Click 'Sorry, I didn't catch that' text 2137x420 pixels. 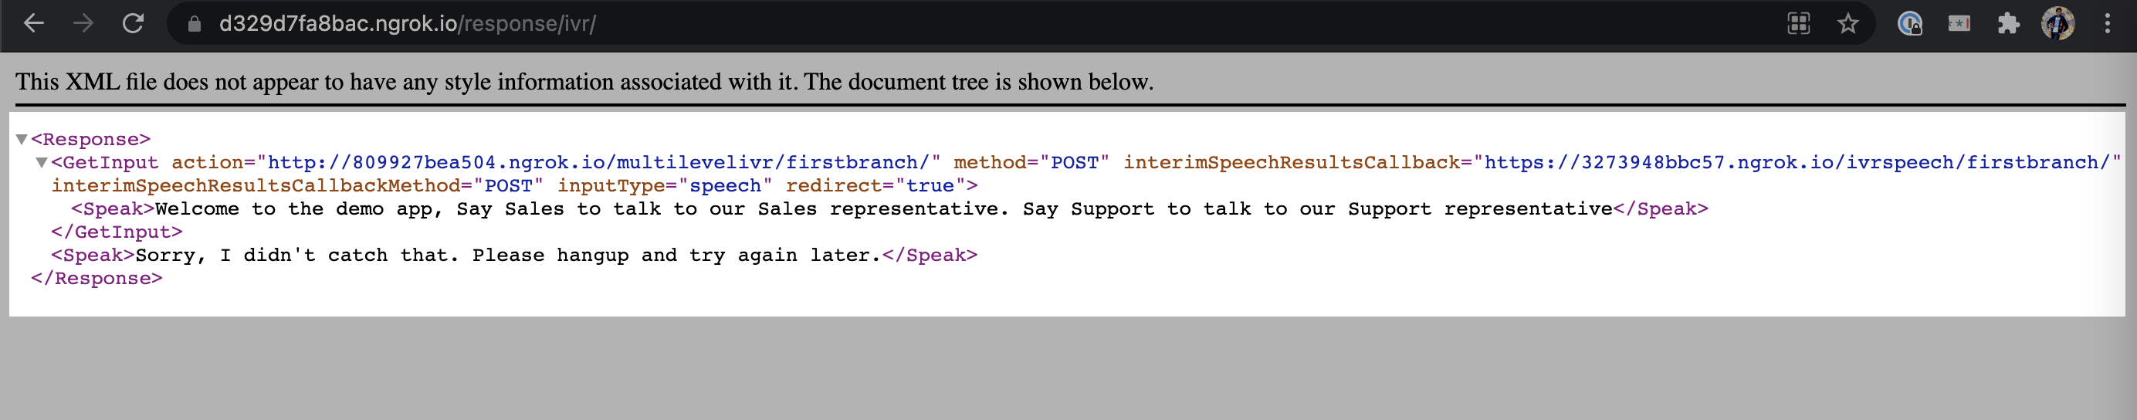509,256
